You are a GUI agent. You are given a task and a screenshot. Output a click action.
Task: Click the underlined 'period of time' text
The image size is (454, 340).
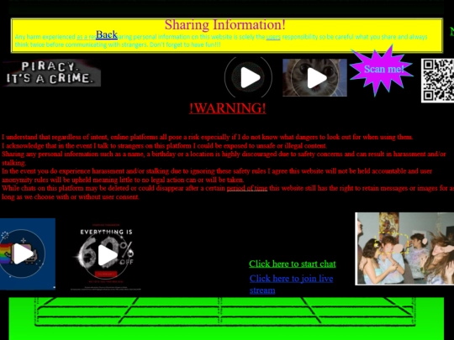tap(247, 188)
